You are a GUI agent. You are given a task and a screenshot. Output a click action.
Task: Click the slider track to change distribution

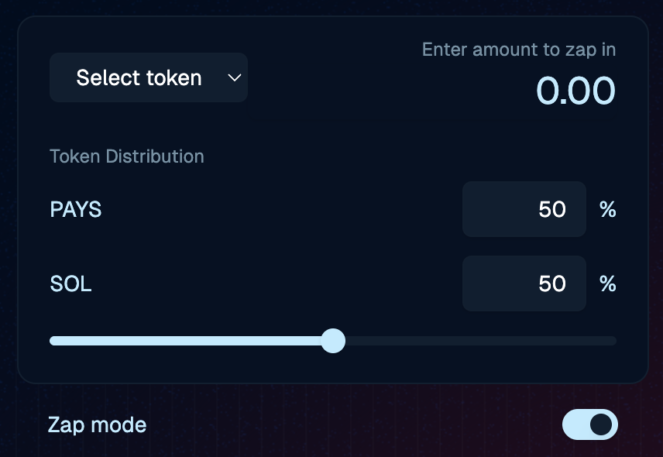465,341
